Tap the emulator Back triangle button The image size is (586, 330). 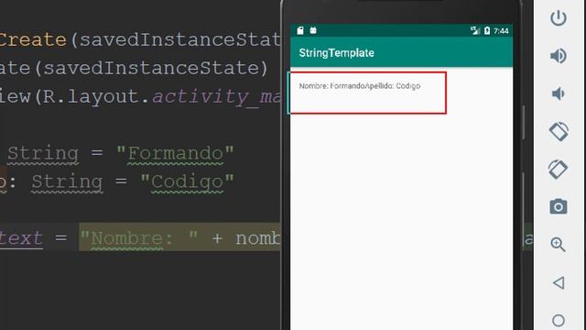point(559,282)
